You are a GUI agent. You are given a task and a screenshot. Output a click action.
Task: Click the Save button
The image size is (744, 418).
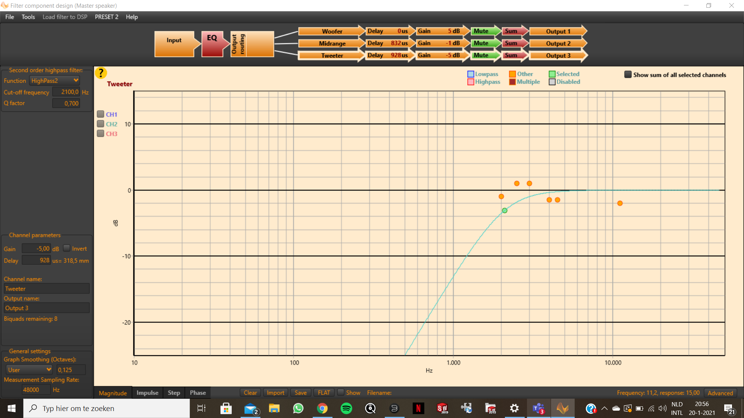(301, 392)
